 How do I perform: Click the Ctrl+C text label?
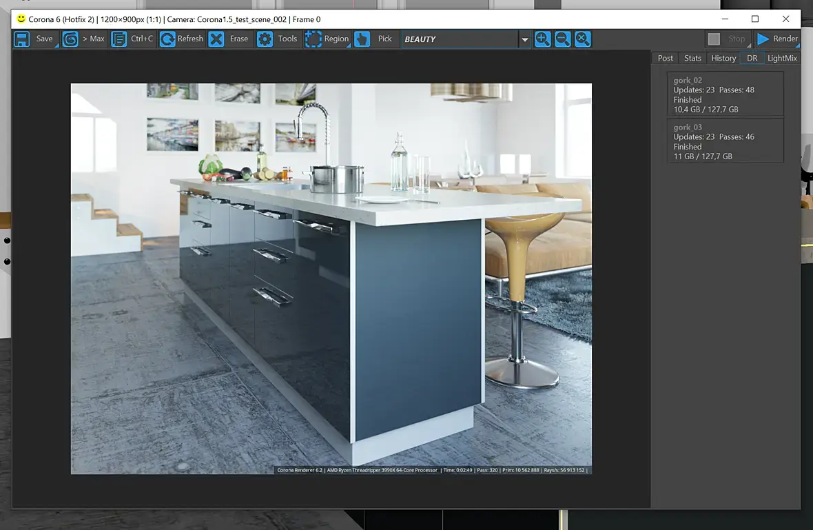tap(141, 39)
